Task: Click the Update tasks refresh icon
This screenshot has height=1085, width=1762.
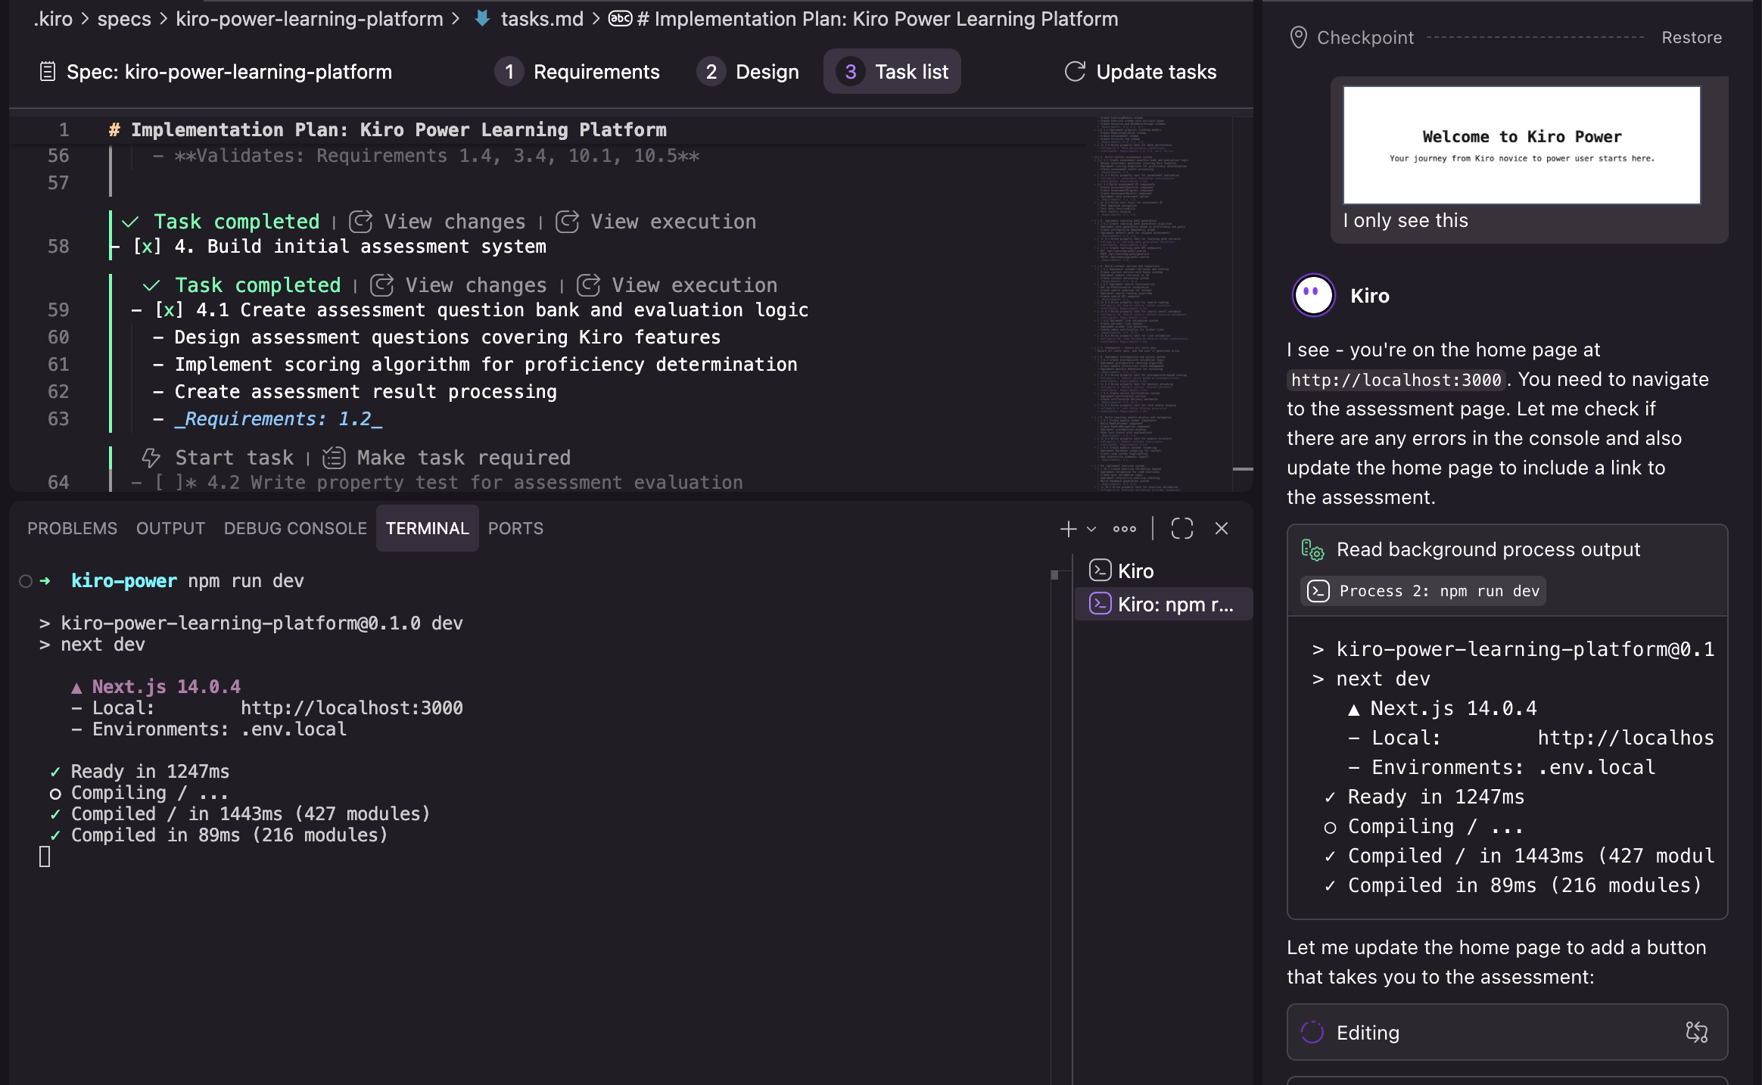Action: point(1075,72)
